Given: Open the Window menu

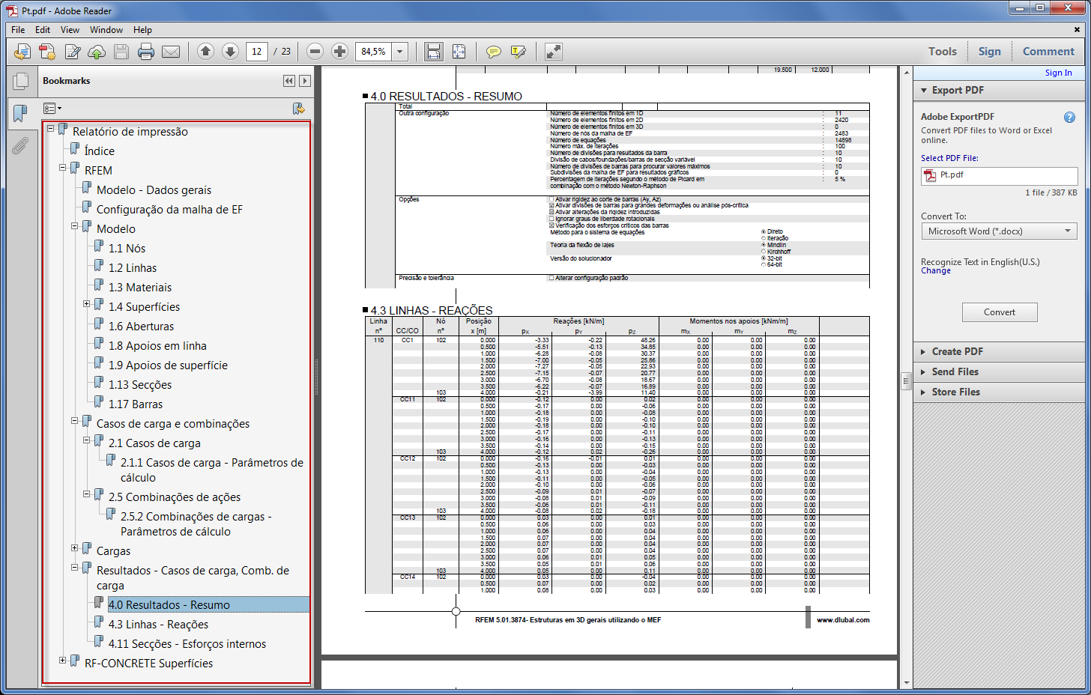Looking at the screenshot, I should coord(106,30).
